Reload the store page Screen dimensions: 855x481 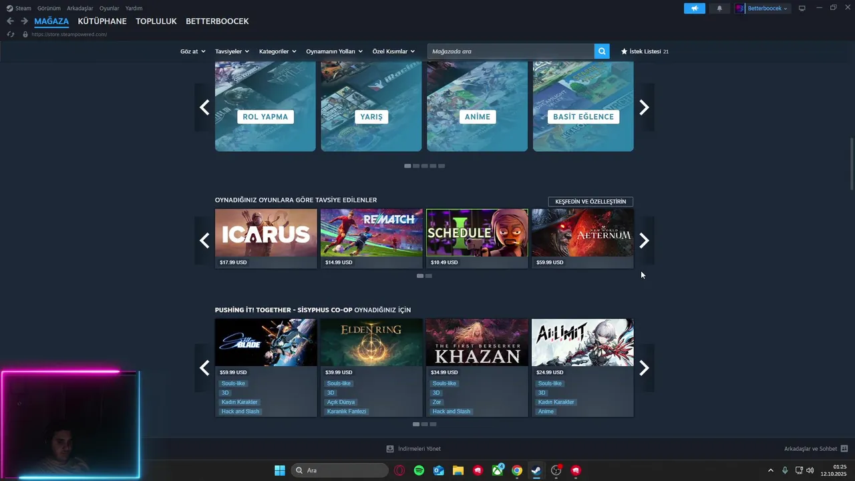[11, 34]
